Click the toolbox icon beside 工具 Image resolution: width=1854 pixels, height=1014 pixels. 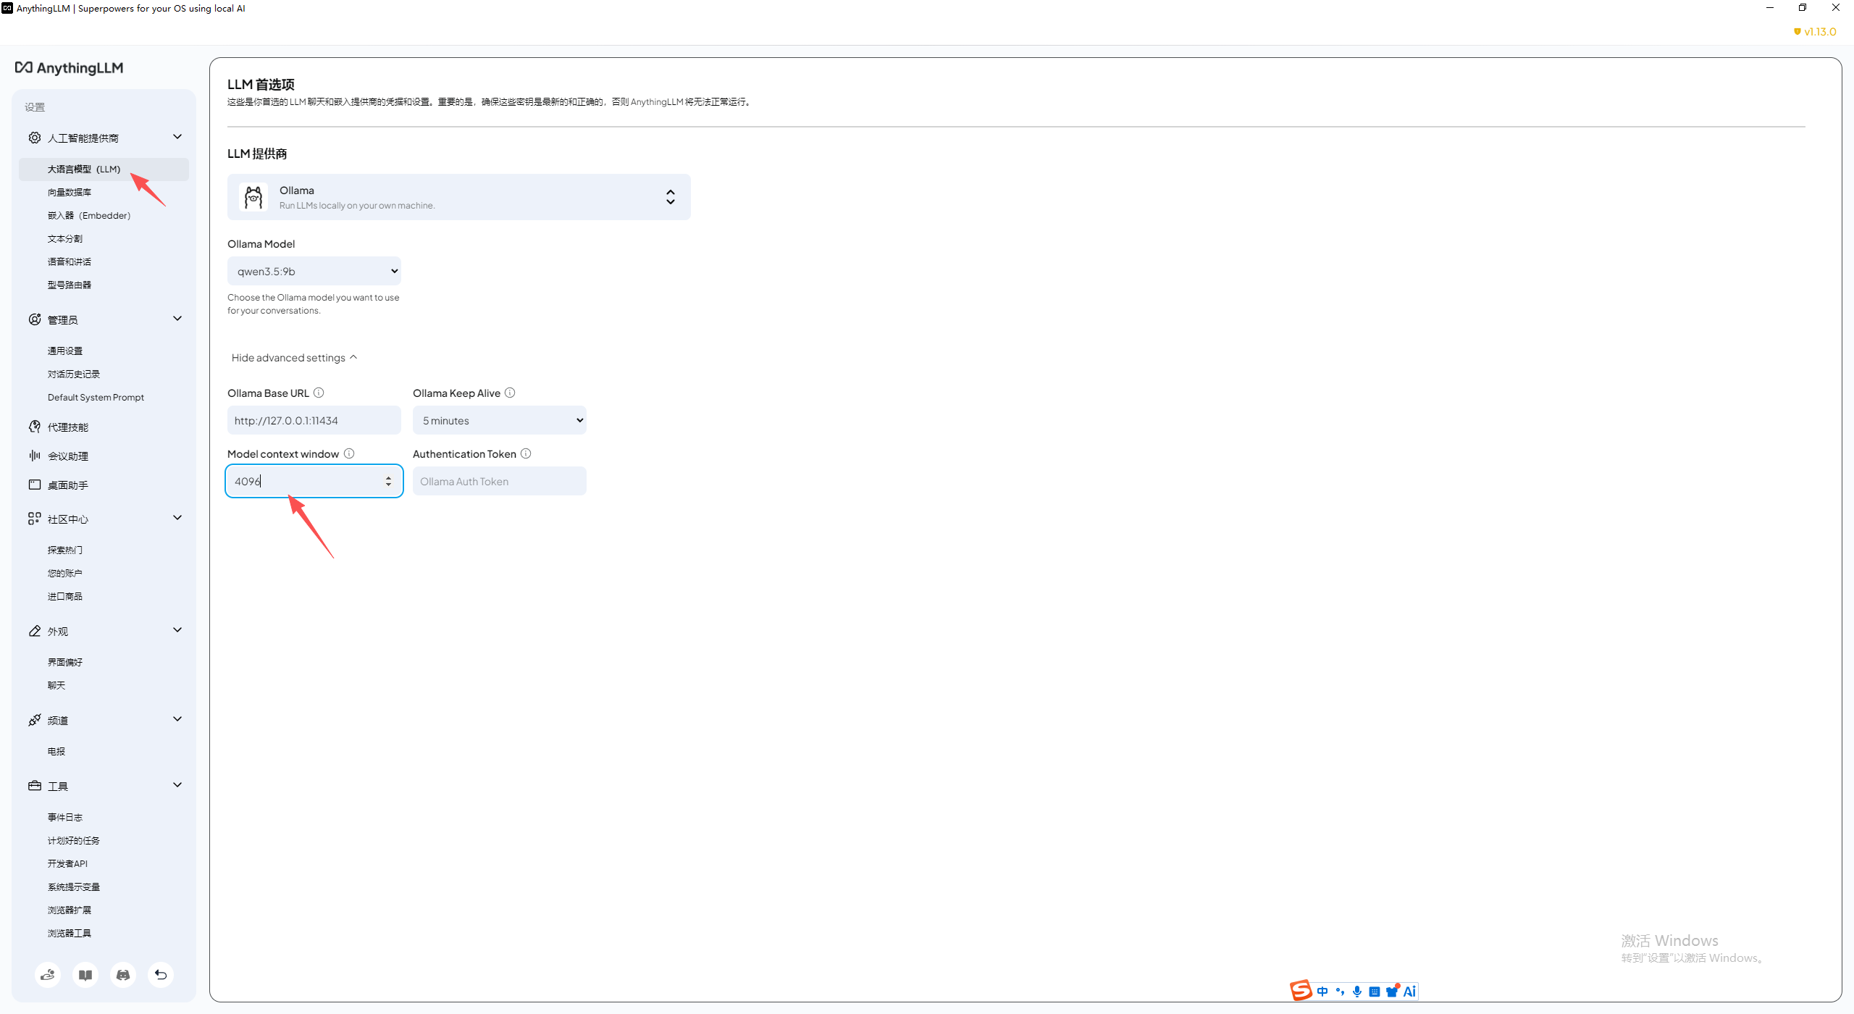pyautogui.click(x=34, y=786)
